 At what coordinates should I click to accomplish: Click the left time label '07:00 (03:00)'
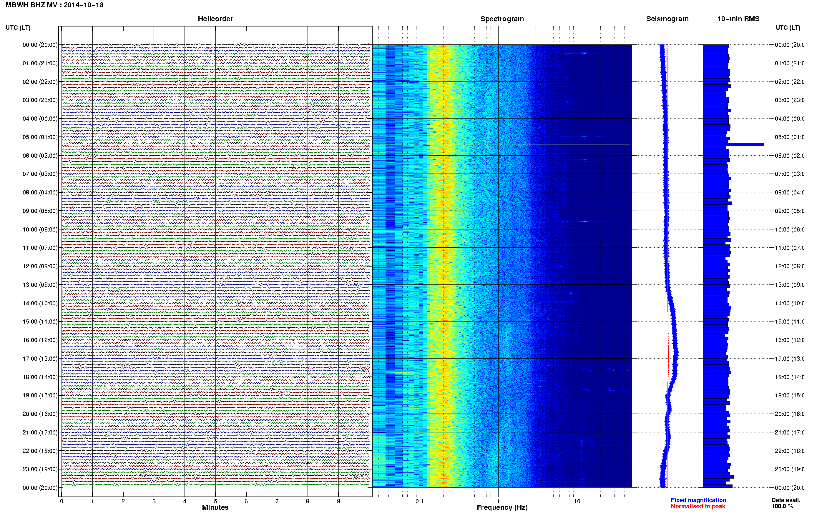[x=40, y=174]
